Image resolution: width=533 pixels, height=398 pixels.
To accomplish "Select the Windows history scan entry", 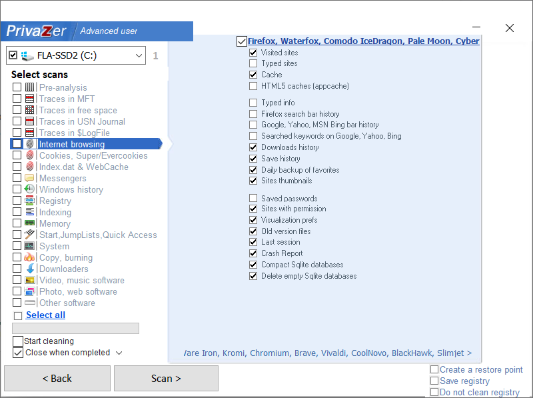I will click(x=71, y=189).
